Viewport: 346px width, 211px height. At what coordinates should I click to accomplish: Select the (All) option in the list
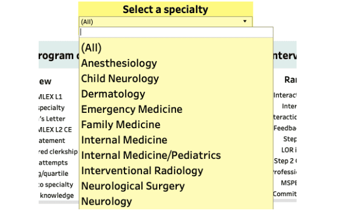click(91, 48)
